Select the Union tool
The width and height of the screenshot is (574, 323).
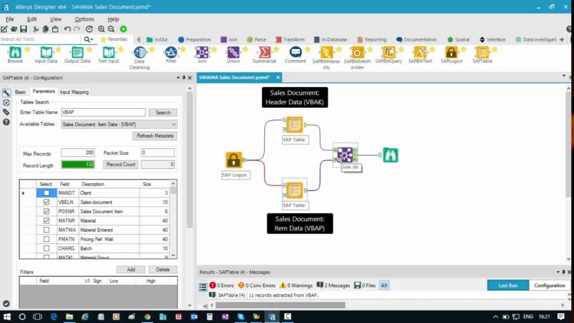[233, 56]
